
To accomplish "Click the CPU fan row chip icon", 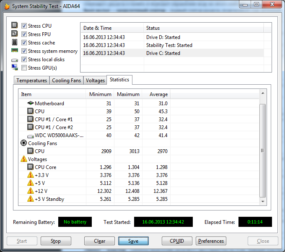I will pyautogui.click(x=31, y=151).
